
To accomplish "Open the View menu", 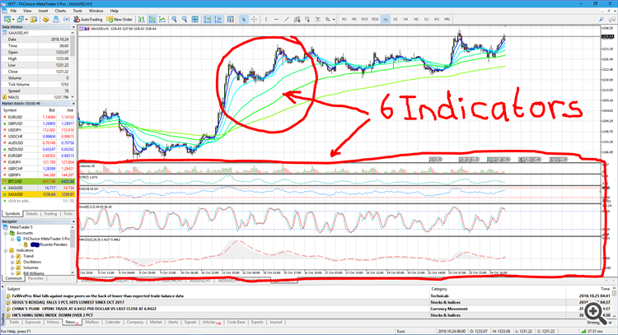I will pos(27,11).
